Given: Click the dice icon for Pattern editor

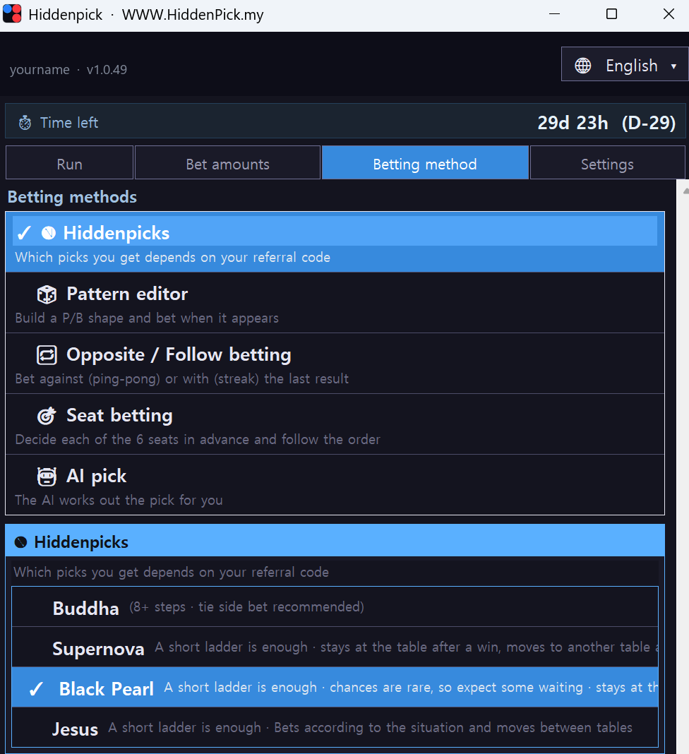Looking at the screenshot, I should [x=47, y=294].
